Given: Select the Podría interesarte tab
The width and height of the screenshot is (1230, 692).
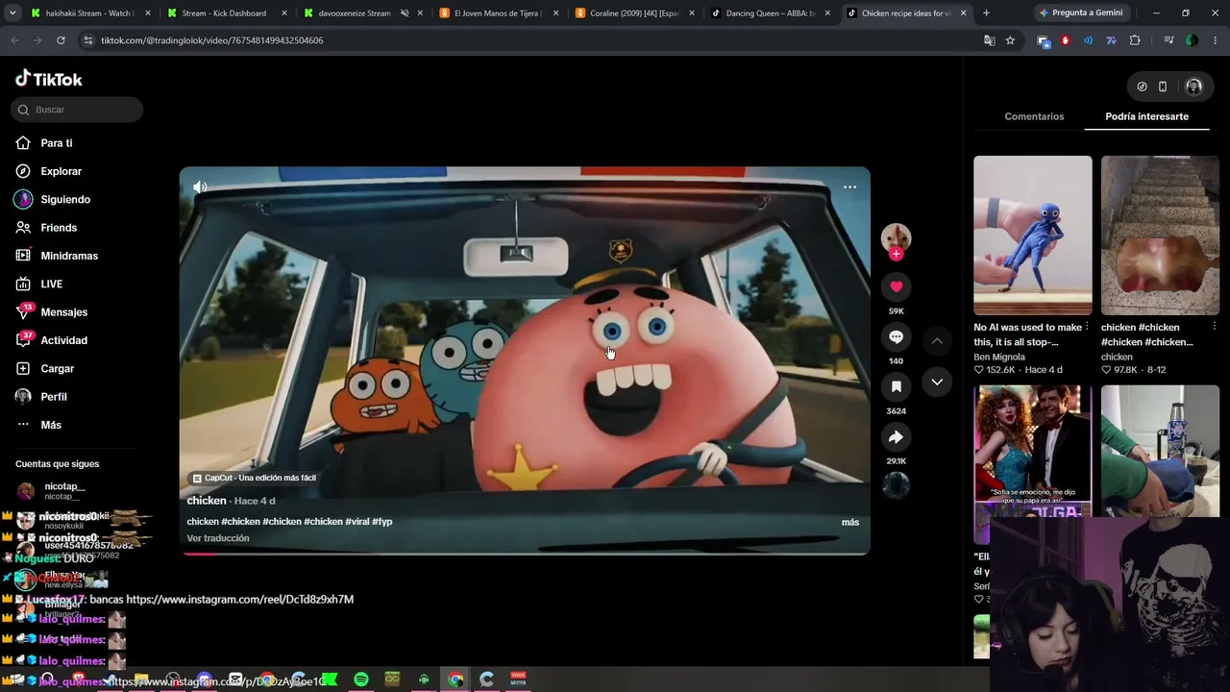Looking at the screenshot, I should [1146, 116].
